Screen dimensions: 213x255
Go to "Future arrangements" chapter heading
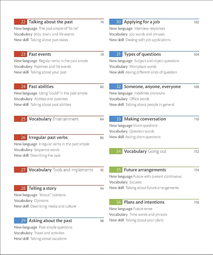(x=145, y=170)
